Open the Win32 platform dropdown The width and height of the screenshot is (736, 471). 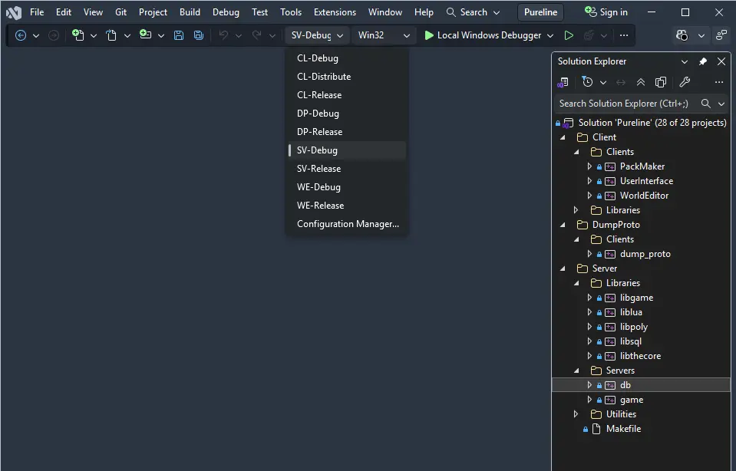point(384,35)
